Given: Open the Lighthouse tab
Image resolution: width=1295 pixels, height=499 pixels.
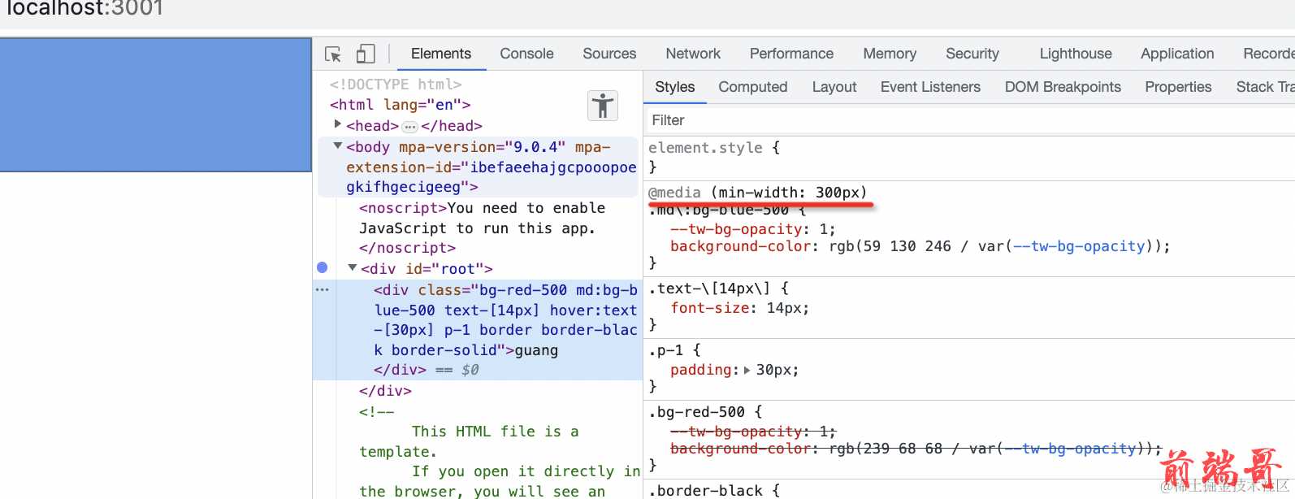Looking at the screenshot, I should tap(1075, 54).
